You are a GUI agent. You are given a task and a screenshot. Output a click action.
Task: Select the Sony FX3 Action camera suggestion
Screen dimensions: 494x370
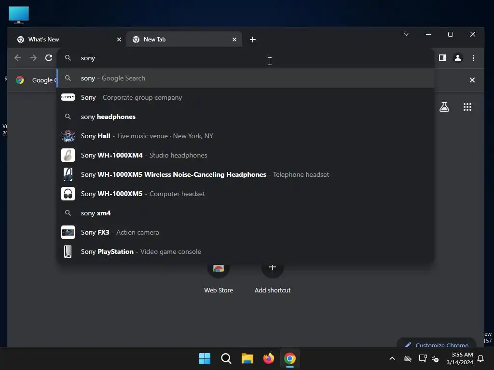point(246,232)
